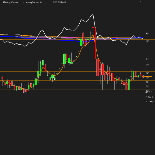Image resolution: width=155 pixels, height=155 pixels.
Task: Click the price label 67
Action: tap(147, 65)
